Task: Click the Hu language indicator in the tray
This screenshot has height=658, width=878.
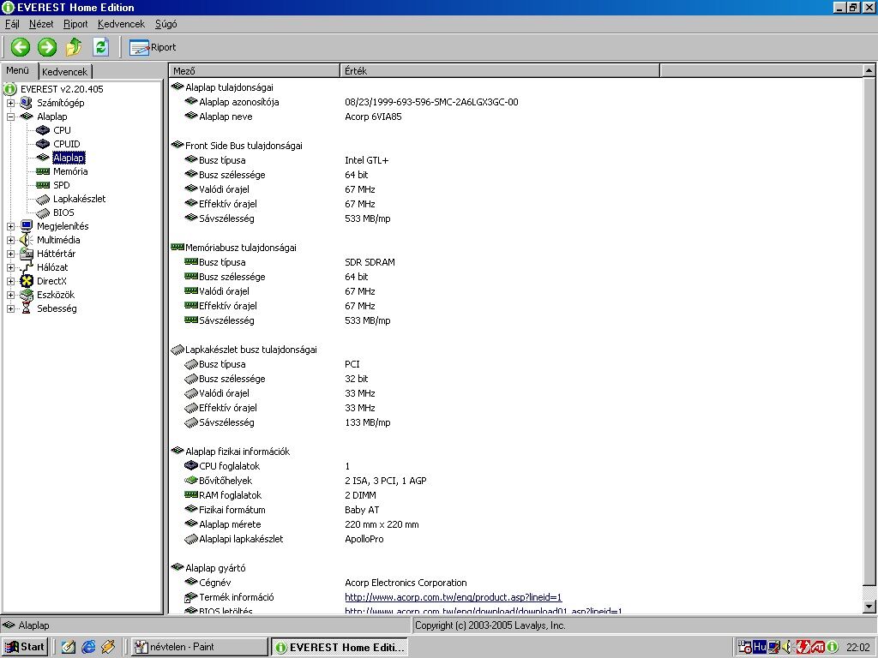Action: tap(760, 647)
